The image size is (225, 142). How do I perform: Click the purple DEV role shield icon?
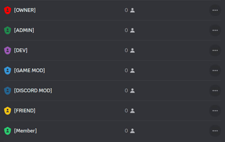pyautogui.click(x=7, y=51)
